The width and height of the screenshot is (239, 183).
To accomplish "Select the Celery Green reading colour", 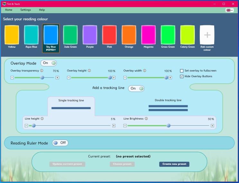I will [x=188, y=35].
